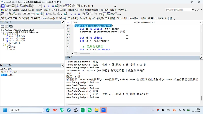
Task: Toggle Breakpoint hand icon in edit toolbar
Action: 33,14
